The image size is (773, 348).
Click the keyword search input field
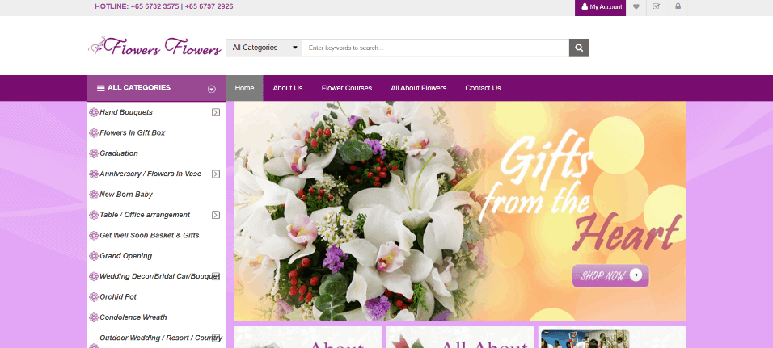(436, 48)
